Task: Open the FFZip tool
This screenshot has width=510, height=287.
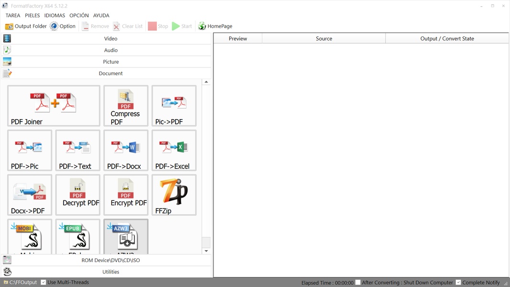Action: [174, 195]
